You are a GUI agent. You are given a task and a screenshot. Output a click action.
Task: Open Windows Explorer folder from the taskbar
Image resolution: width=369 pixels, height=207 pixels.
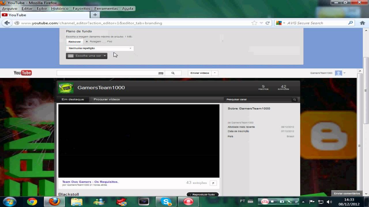point(77,202)
